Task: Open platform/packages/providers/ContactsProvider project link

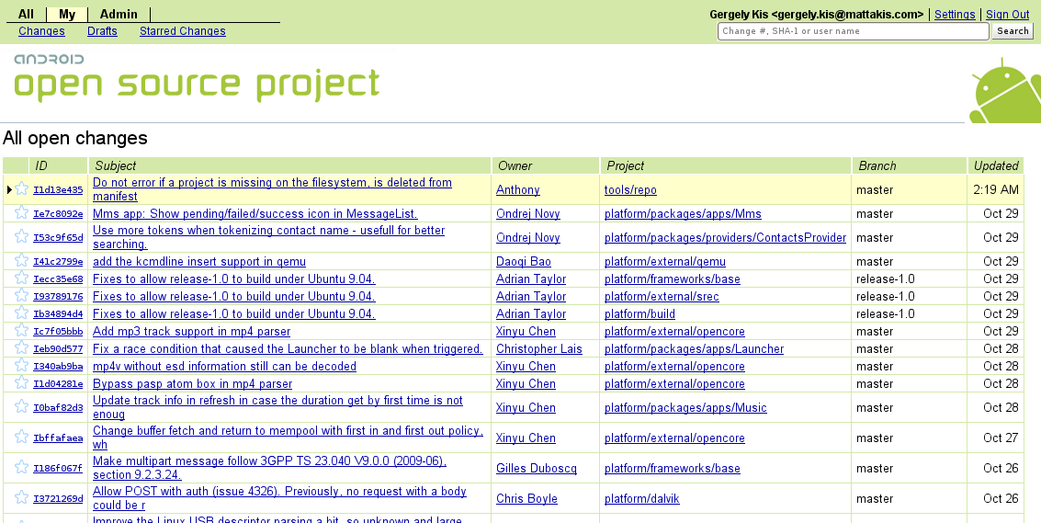Action: (725, 238)
